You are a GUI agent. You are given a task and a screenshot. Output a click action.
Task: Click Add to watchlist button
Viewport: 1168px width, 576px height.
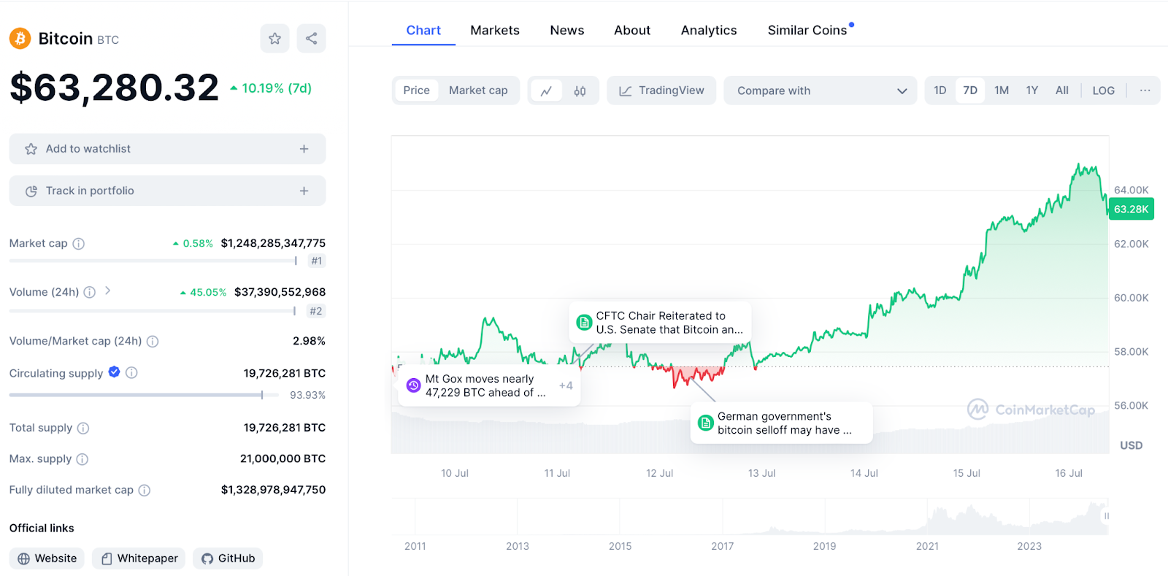167,149
